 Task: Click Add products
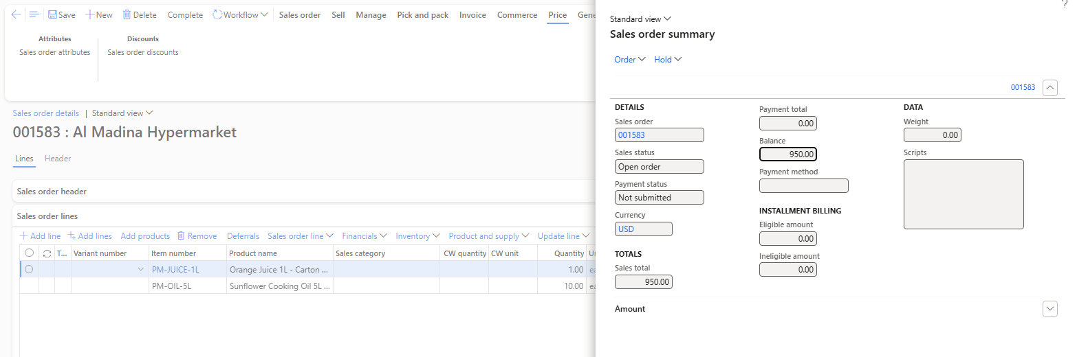point(145,236)
